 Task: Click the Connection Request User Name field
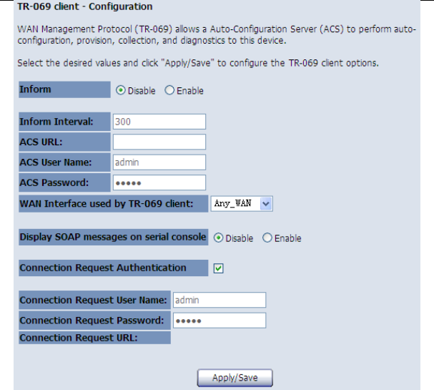219,300
